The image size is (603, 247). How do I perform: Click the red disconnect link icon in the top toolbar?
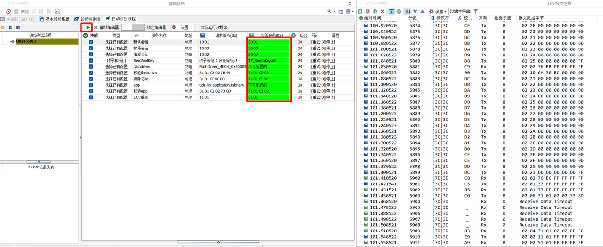pos(8,11)
